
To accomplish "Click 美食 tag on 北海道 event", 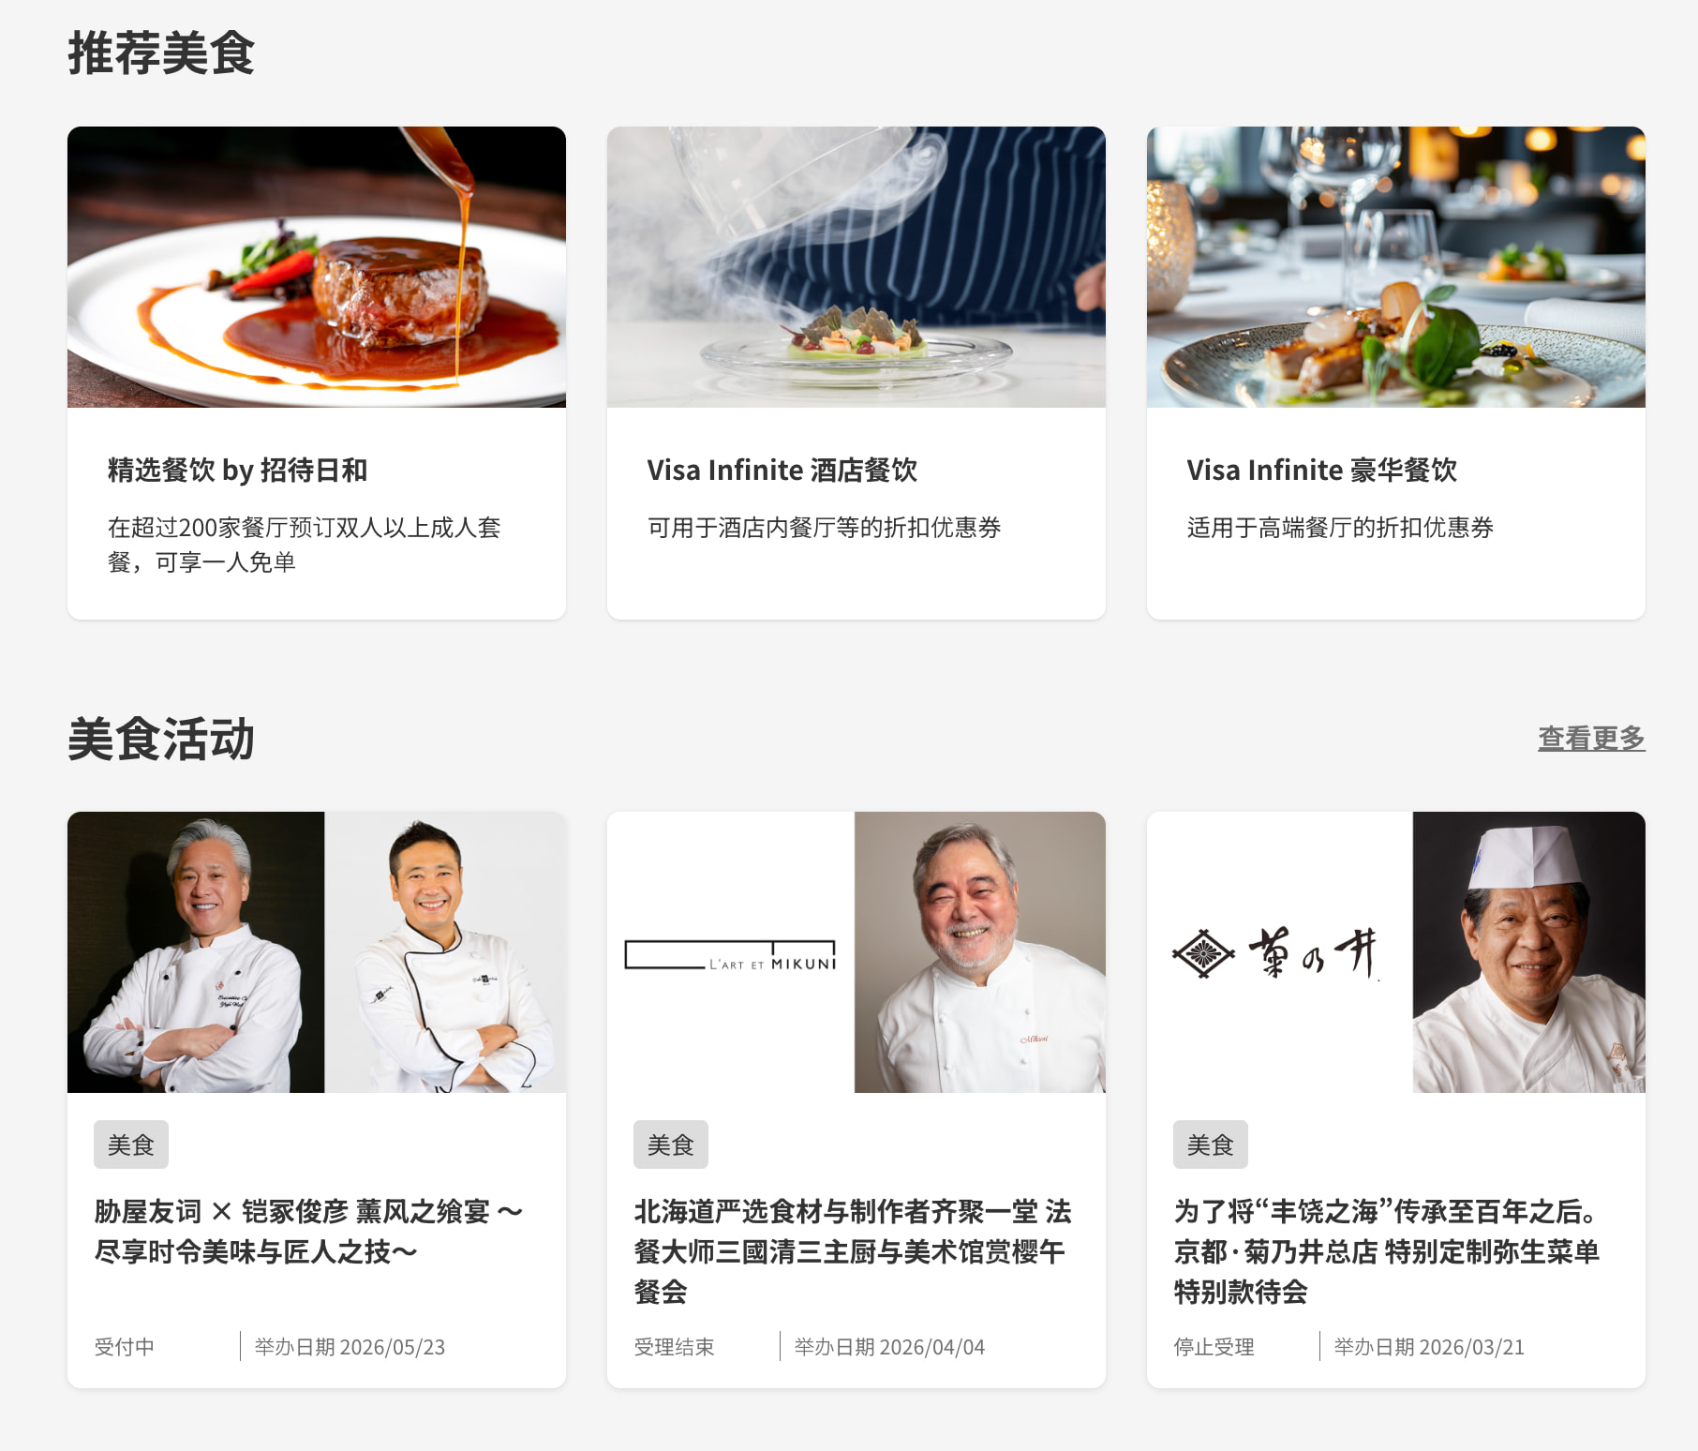I will click(671, 1144).
